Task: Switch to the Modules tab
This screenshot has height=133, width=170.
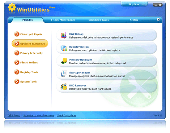Action: click(x=27, y=20)
